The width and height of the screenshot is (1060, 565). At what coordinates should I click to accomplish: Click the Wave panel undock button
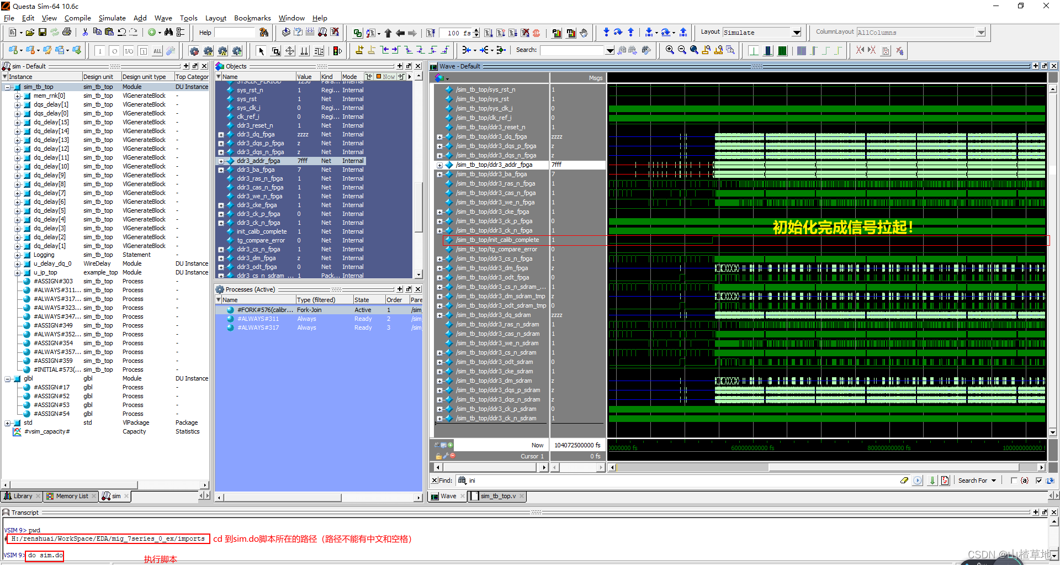point(1045,66)
